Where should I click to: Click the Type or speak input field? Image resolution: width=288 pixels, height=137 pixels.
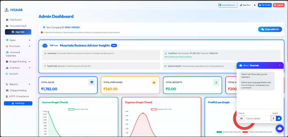pos(258,118)
